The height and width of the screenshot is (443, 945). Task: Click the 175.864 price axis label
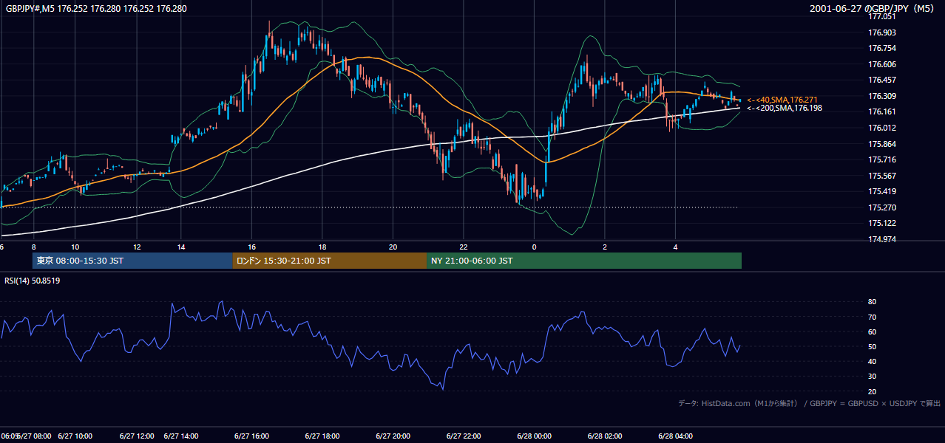(882, 144)
